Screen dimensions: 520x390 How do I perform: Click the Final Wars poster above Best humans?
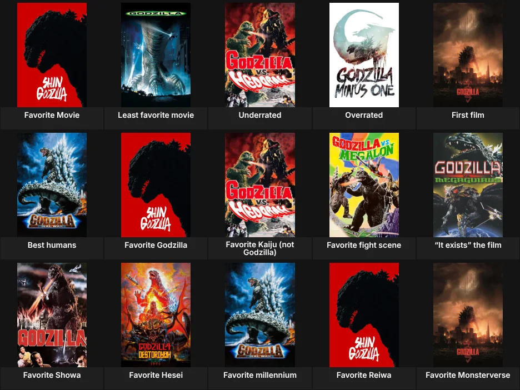tap(52, 184)
